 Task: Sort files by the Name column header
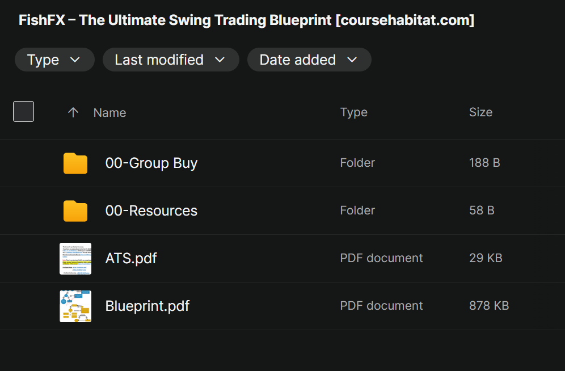click(109, 112)
